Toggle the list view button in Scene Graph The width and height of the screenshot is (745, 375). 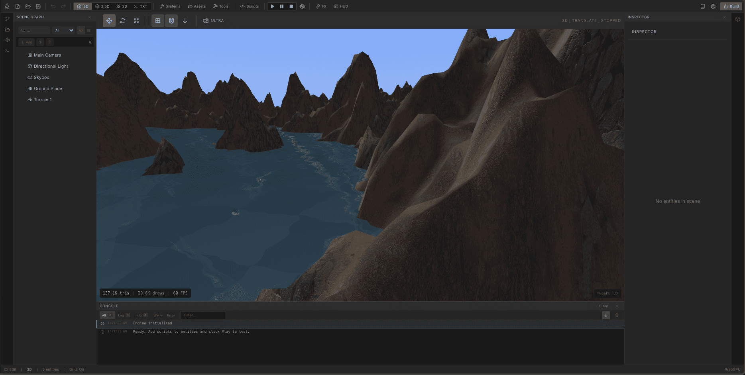[89, 30]
